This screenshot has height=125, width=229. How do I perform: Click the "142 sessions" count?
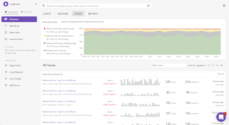pyautogui.click(x=192, y=113)
